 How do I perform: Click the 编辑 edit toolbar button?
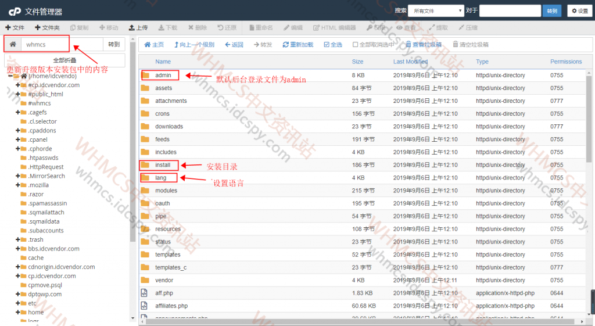[293, 28]
